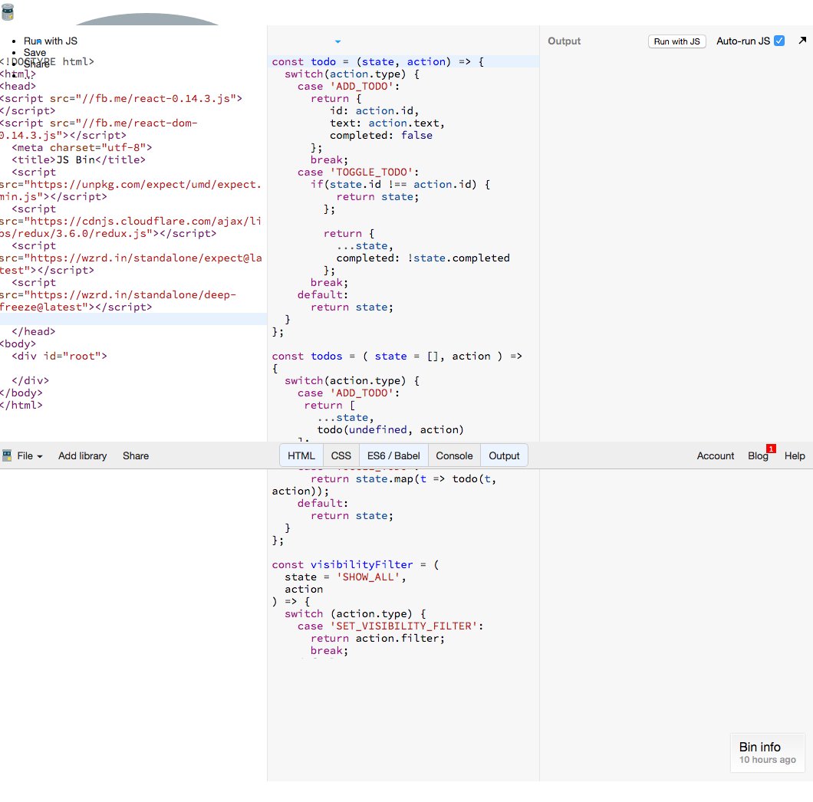
Task: Toggle the HTML panel tab
Action: tap(301, 455)
